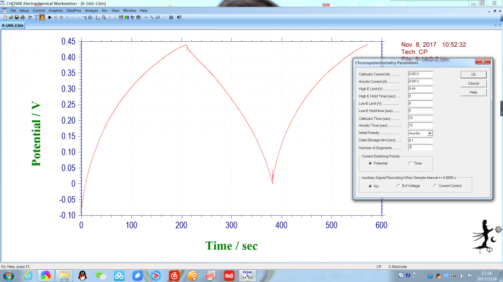This screenshot has width=503, height=282.
Task: Start the experiment with Run icon
Action: (50, 17)
